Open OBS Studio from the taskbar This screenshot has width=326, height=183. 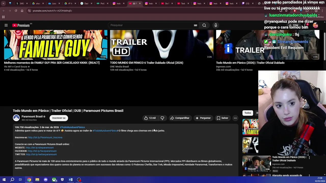point(79,180)
